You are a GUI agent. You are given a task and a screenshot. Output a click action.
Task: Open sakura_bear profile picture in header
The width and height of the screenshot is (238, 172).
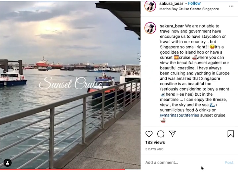[150, 6]
